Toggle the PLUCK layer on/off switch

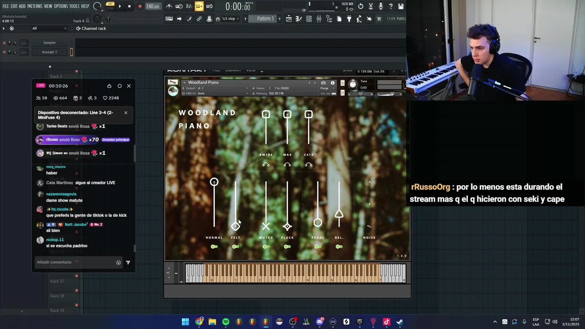(287, 247)
